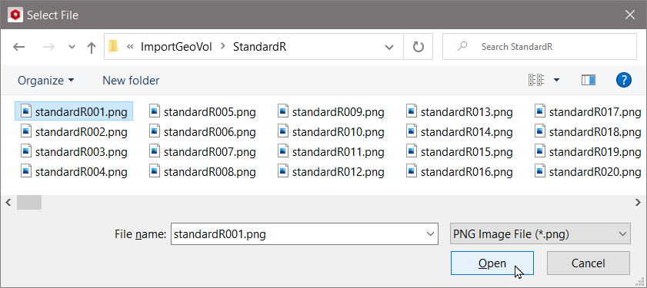Viewport: 647px width, 288px height.
Task: Close the Select File dialog
Action: 629,15
